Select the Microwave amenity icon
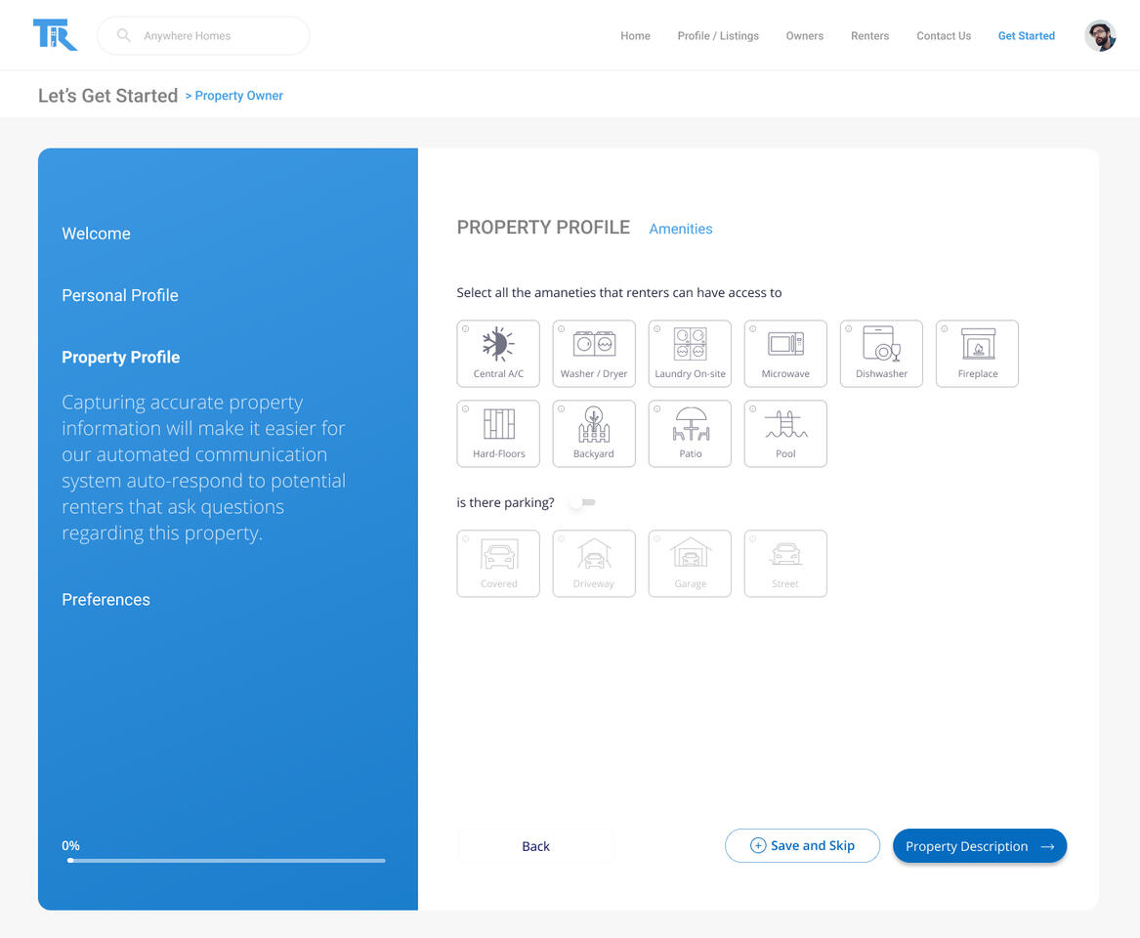1140x938 pixels. tap(785, 353)
